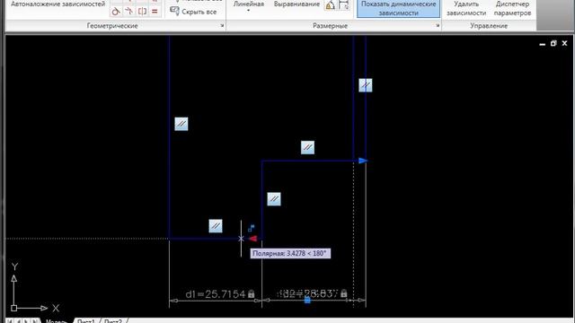Select the tangent constraint icon
Image resolution: width=575 pixels, height=323 pixels.
pyautogui.click(x=116, y=11)
